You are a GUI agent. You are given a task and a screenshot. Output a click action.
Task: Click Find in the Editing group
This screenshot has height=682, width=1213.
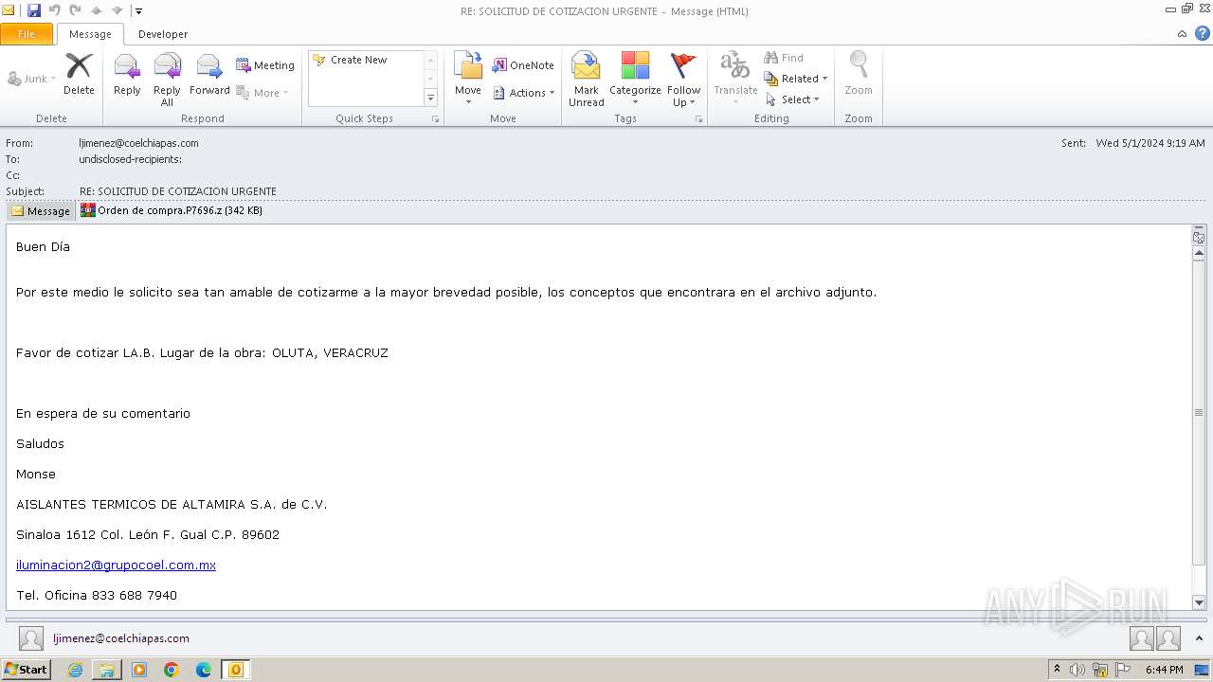784,58
